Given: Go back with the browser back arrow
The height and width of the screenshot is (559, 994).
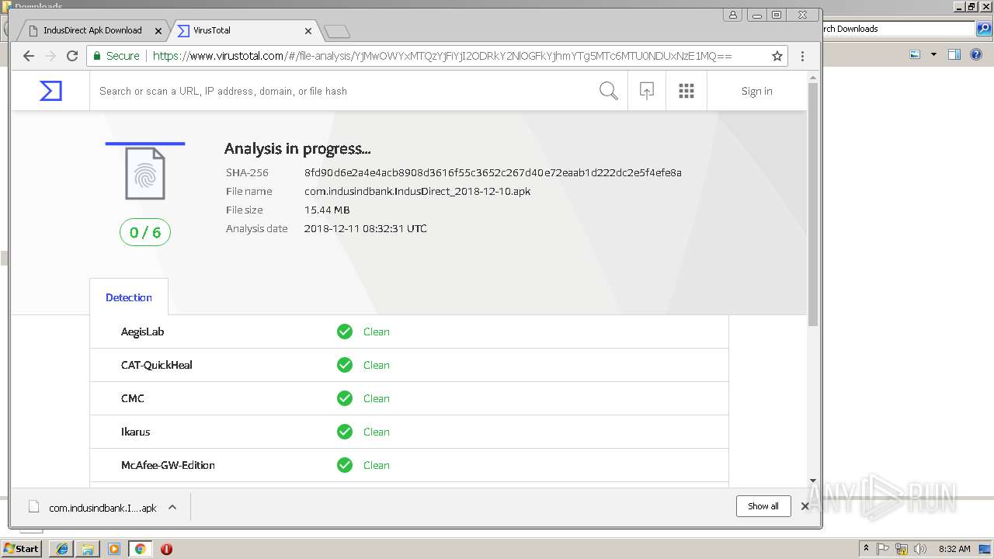Looking at the screenshot, I should tap(29, 56).
